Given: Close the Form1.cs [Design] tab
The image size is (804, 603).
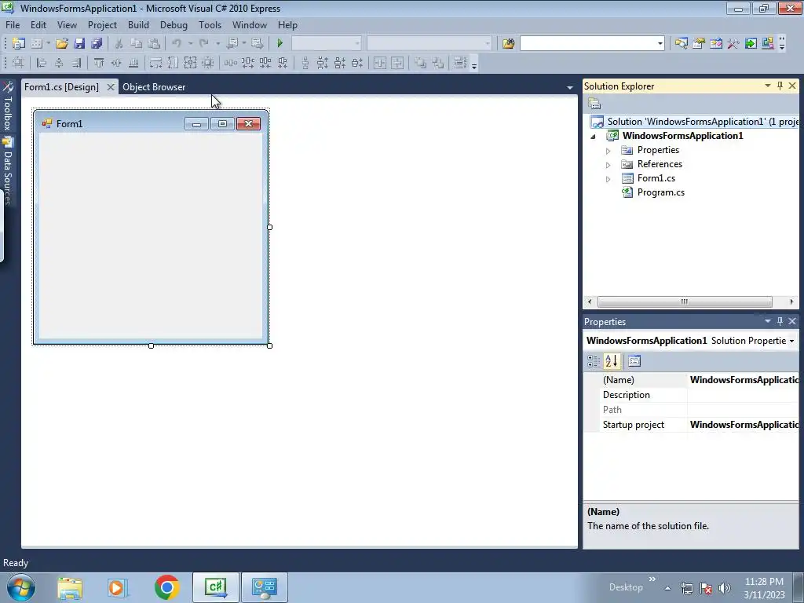Looking at the screenshot, I should (110, 87).
